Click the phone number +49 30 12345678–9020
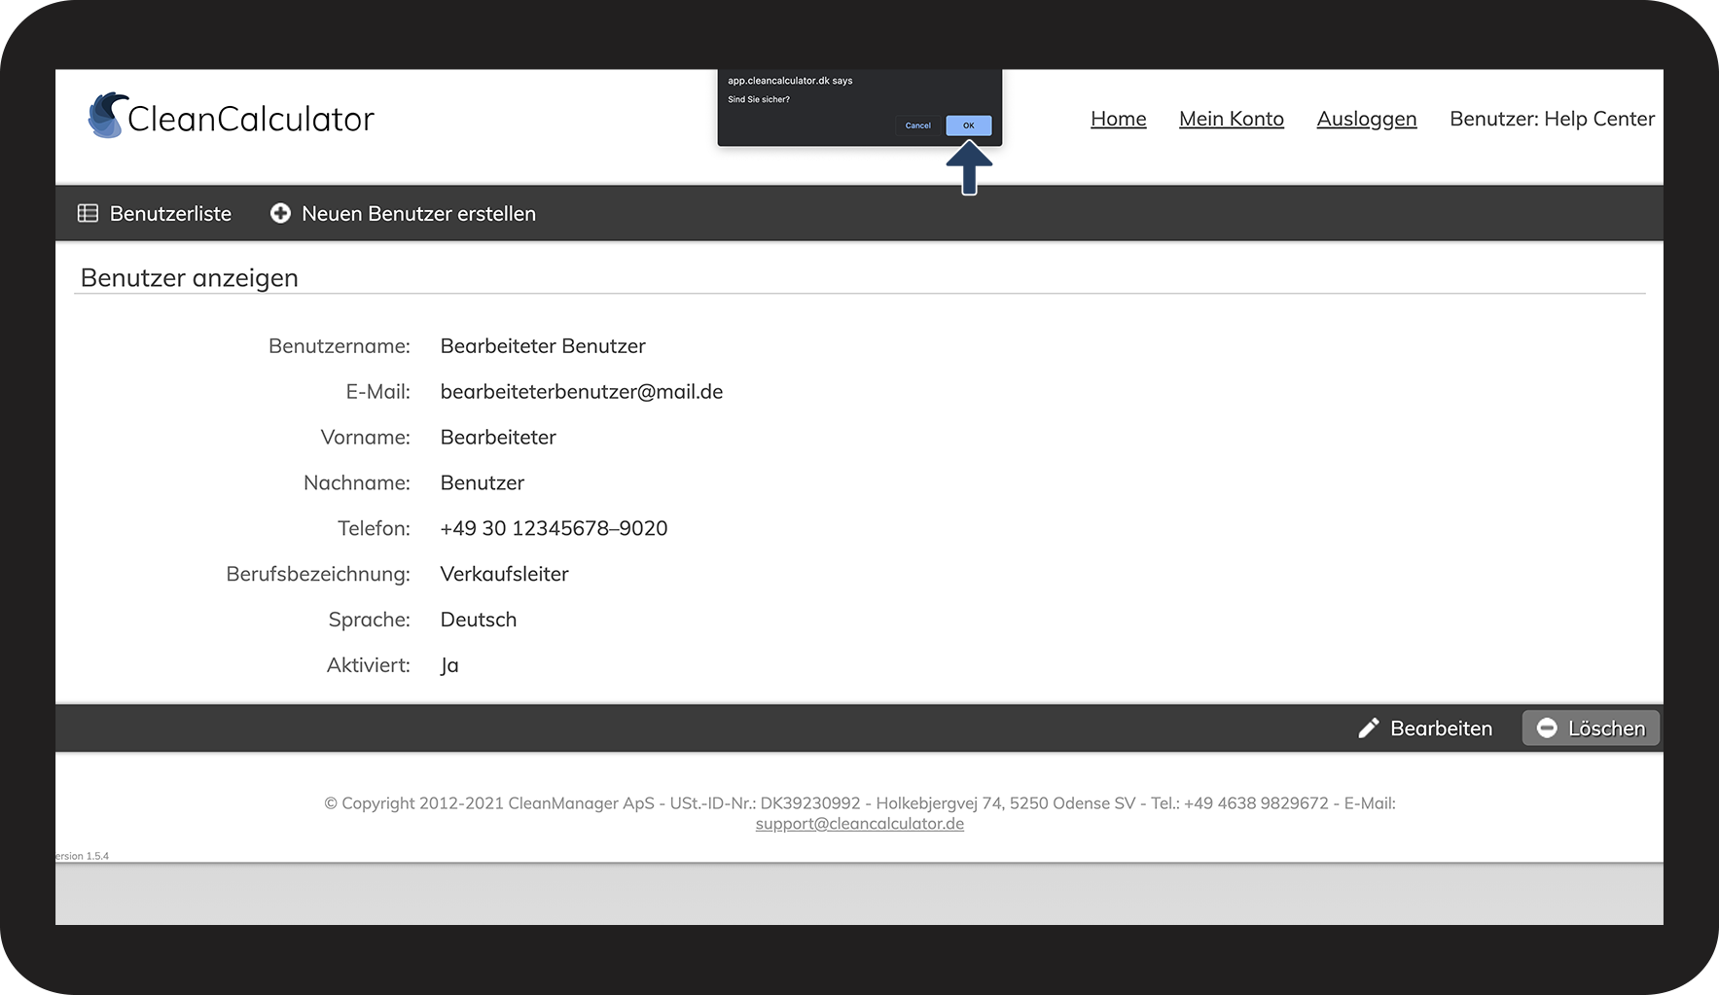The width and height of the screenshot is (1719, 995). click(x=554, y=528)
